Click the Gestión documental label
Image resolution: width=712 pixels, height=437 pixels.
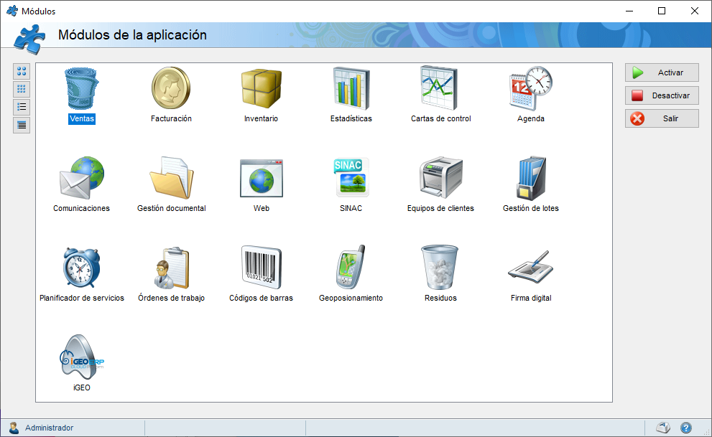point(172,209)
